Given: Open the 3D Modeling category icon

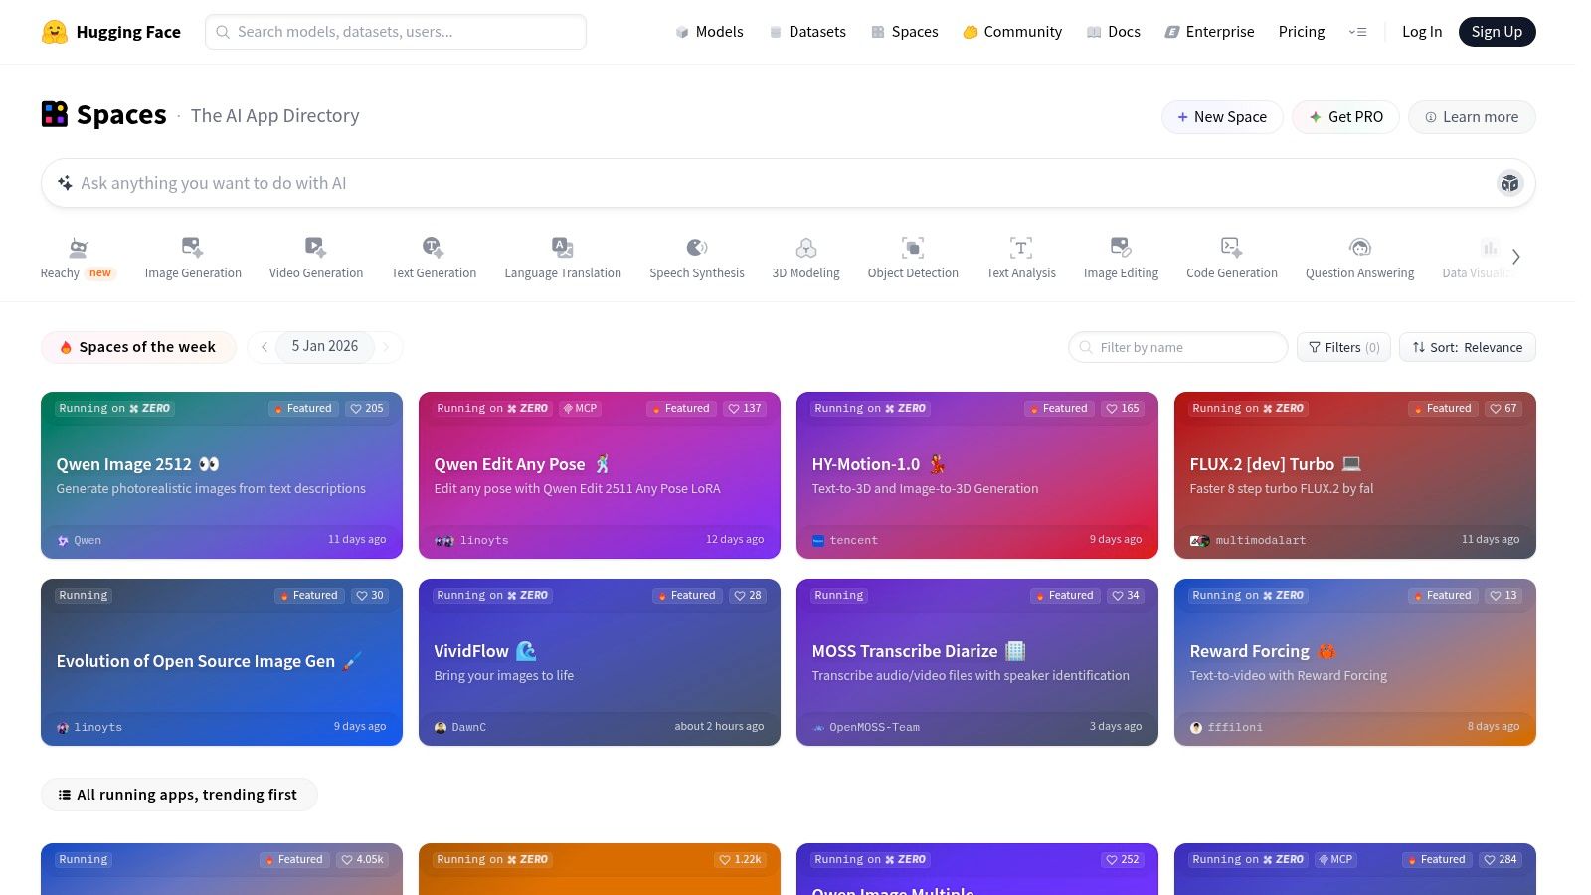Looking at the screenshot, I should coord(805,247).
